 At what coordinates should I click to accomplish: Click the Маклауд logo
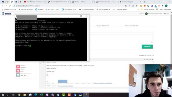coord(6,13)
